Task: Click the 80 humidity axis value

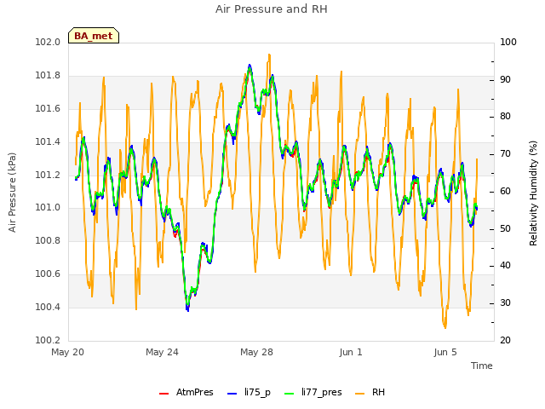Action: point(505,117)
